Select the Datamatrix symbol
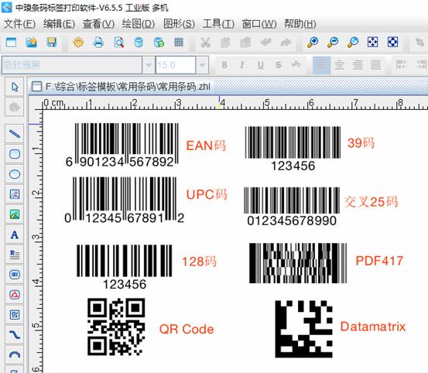Image resolution: width=428 pixels, height=373 pixels. [x=304, y=329]
